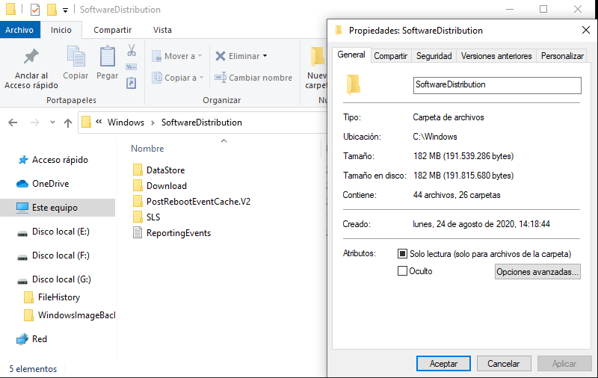Image resolution: width=598 pixels, height=378 pixels.
Task: Select WindowsImageBackup folder in sidebar
Action: [70, 315]
